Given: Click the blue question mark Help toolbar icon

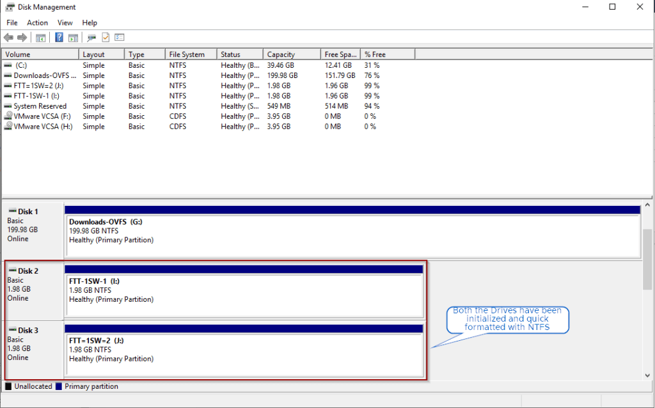Looking at the screenshot, I should click(59, 38).
